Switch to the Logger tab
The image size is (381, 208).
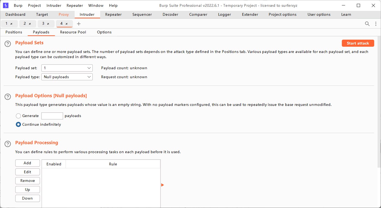[225, 15]
